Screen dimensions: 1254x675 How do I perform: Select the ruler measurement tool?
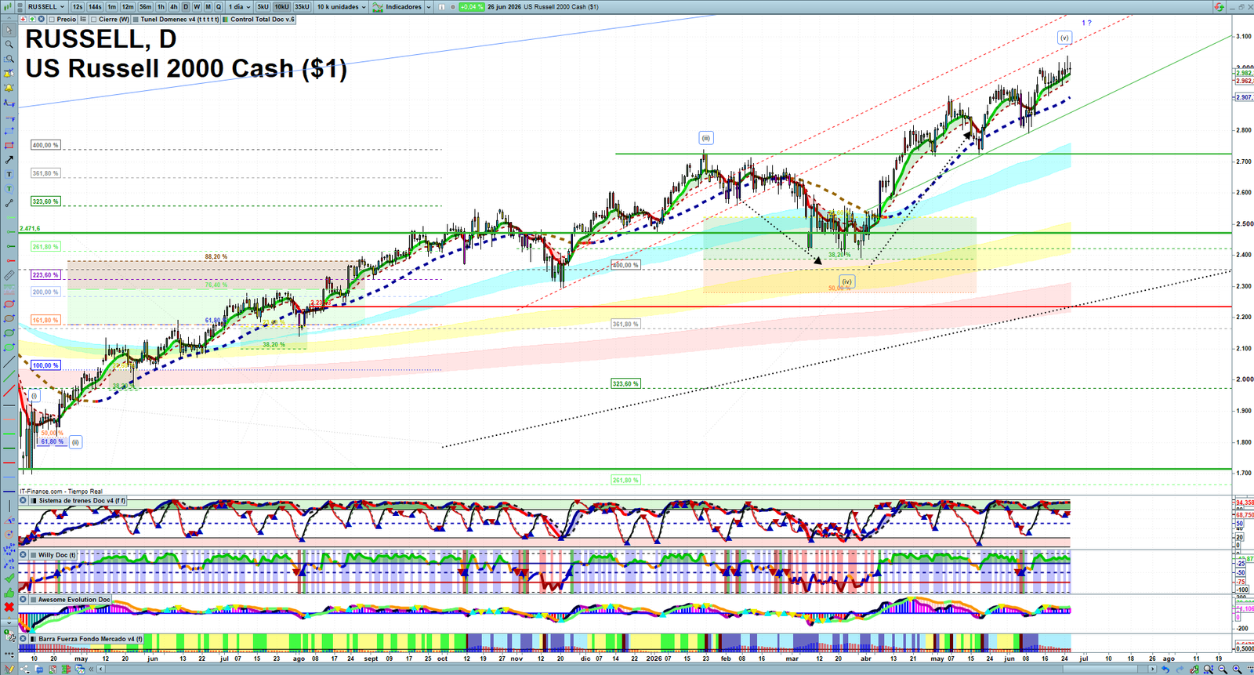tap(9, 275)
